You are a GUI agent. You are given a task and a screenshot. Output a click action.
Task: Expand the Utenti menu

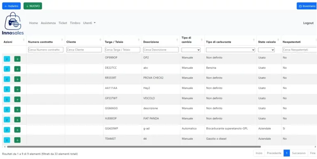(x=89, y=23)
